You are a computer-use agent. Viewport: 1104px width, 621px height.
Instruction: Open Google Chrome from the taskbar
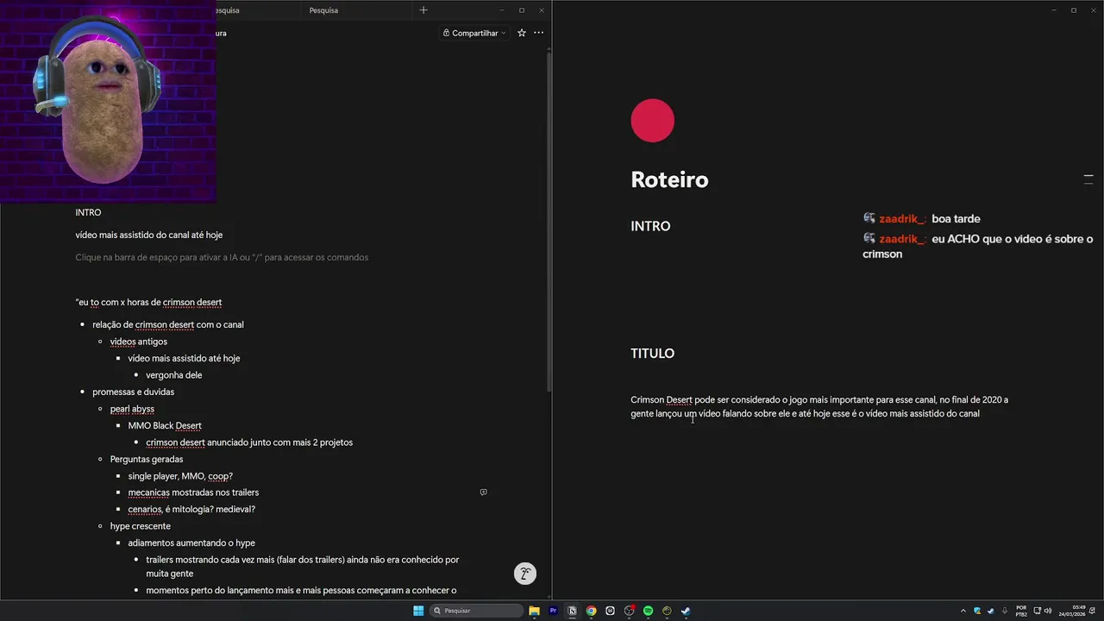click(x=591, y=611)
